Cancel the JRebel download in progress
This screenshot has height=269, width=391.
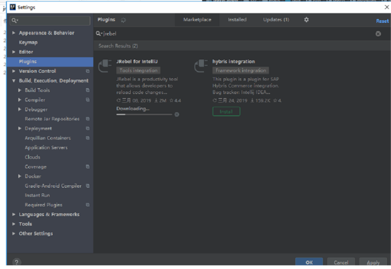(x=177, y=115)
